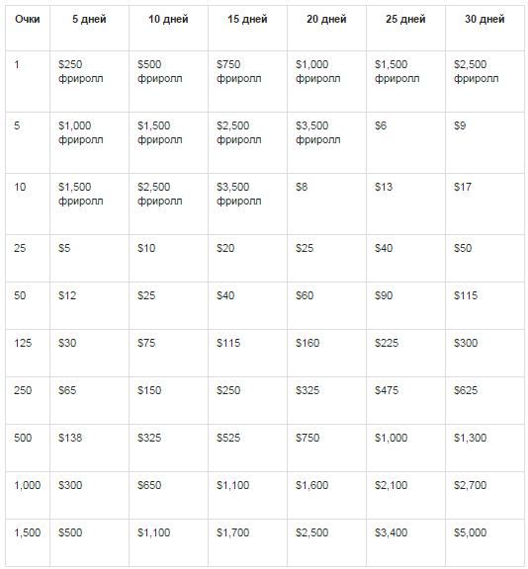528x569 pixels.
Task: Click the "20 дней" header cell
Action: coord(327,29)
